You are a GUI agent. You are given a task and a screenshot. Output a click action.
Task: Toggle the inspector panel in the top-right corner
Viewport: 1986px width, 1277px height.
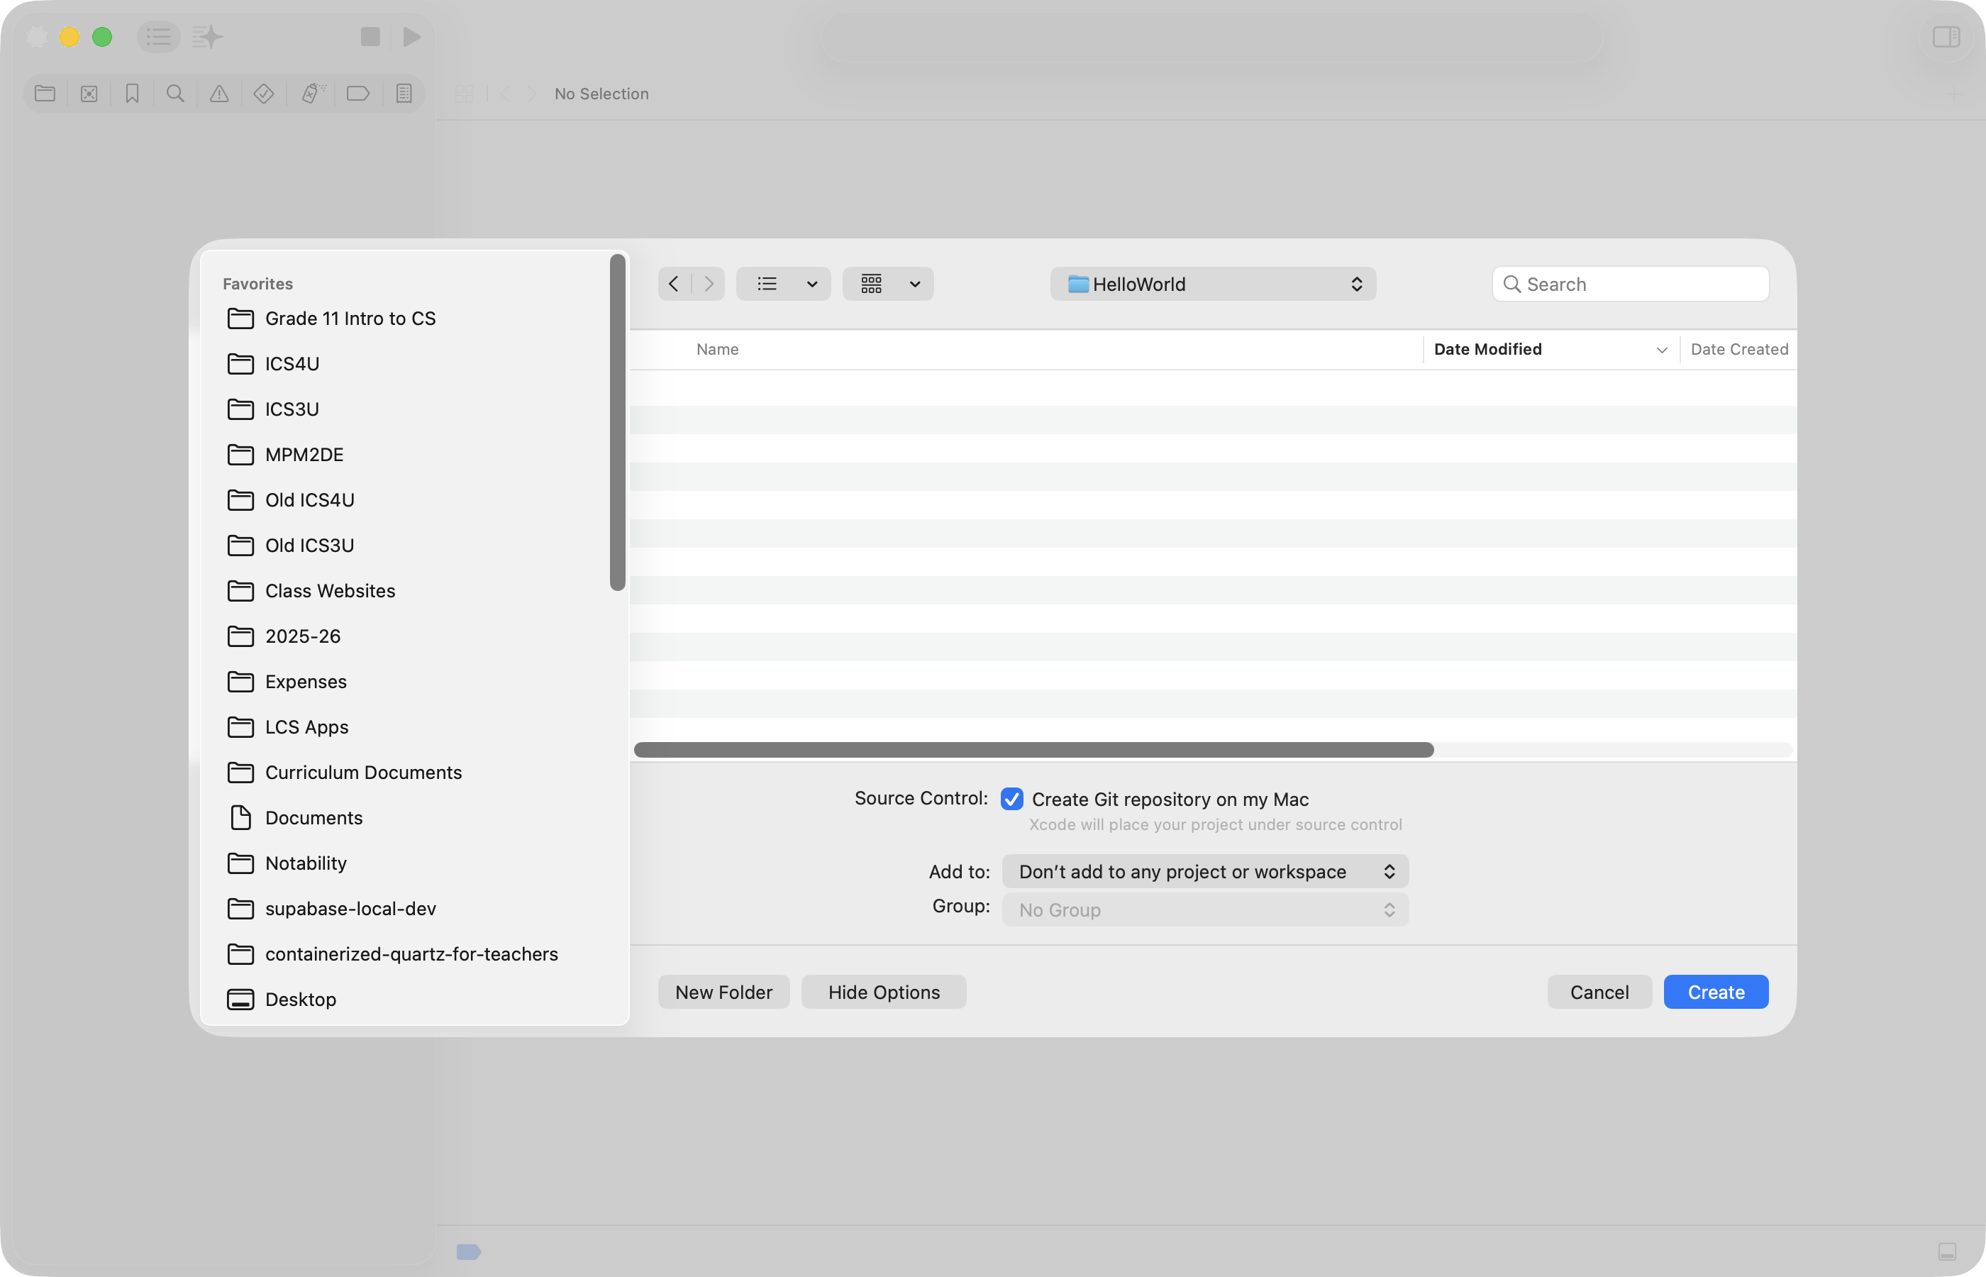1946,36
